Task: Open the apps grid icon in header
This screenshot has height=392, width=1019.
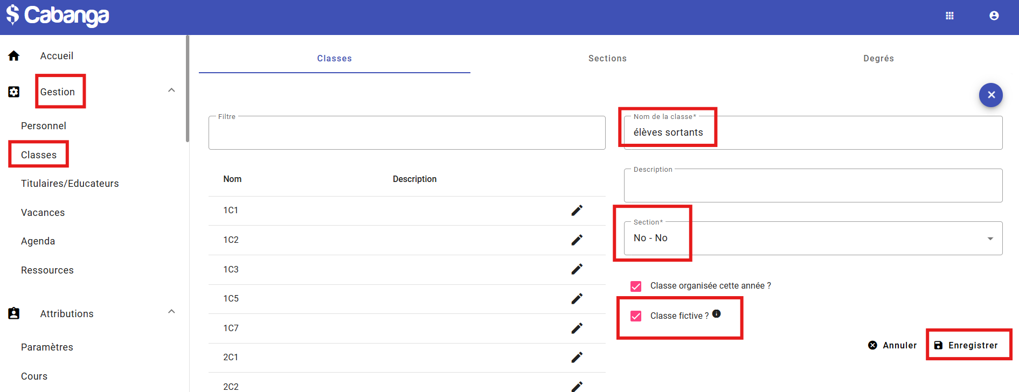Action: coord(949,16)
